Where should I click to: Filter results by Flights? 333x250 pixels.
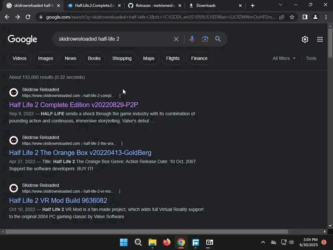pos(173,58)
